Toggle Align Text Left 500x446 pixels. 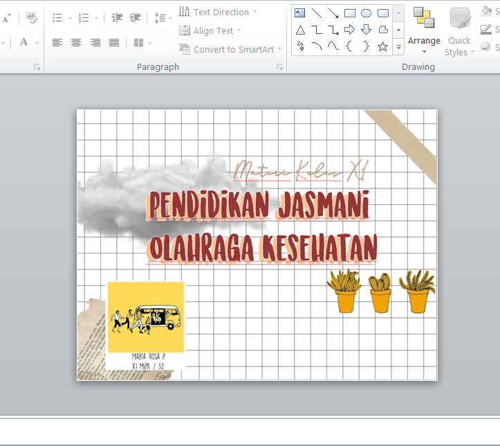[57, 42]
